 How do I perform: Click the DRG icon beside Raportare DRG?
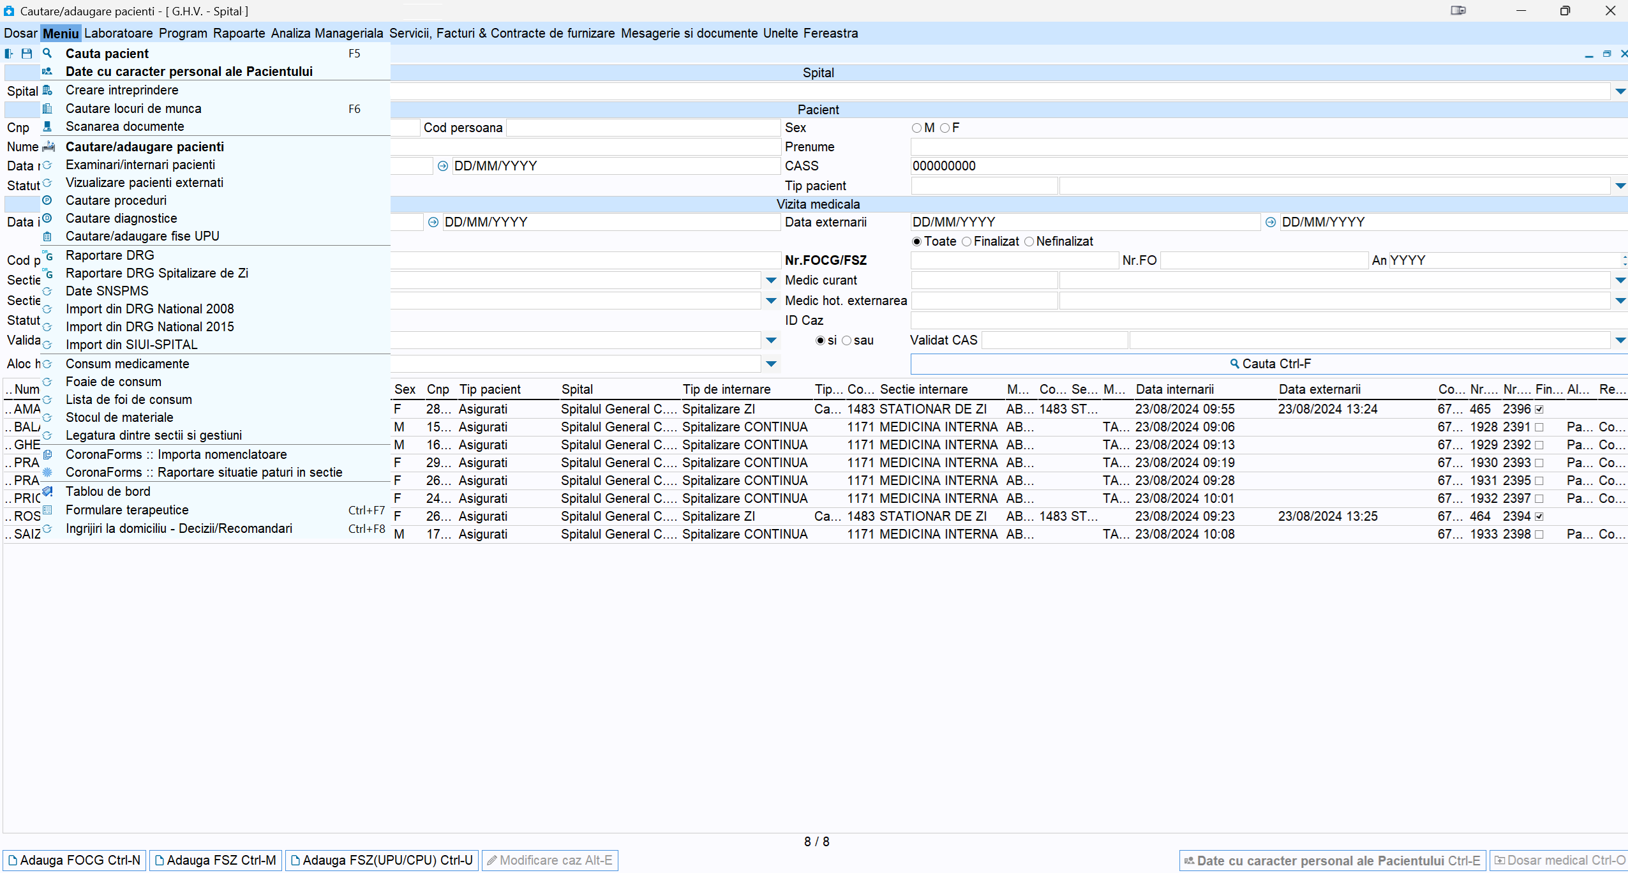coord(47,255)
